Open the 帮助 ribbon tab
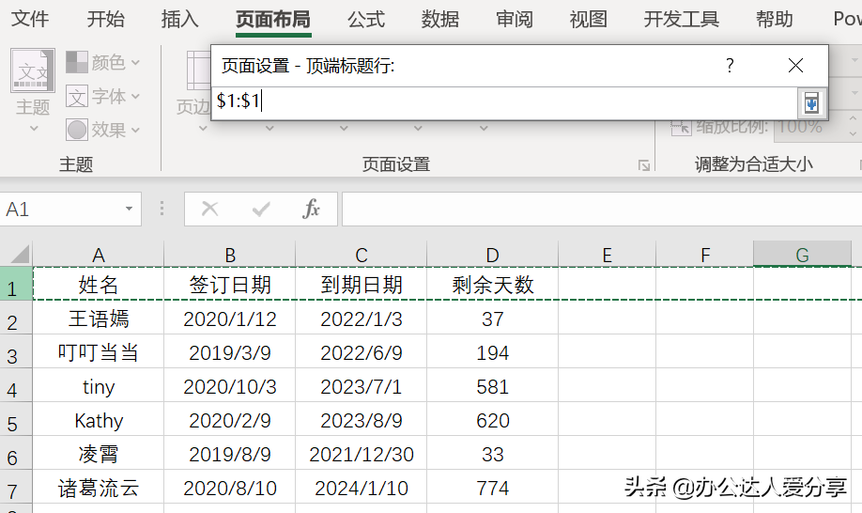 click(775, 19)
